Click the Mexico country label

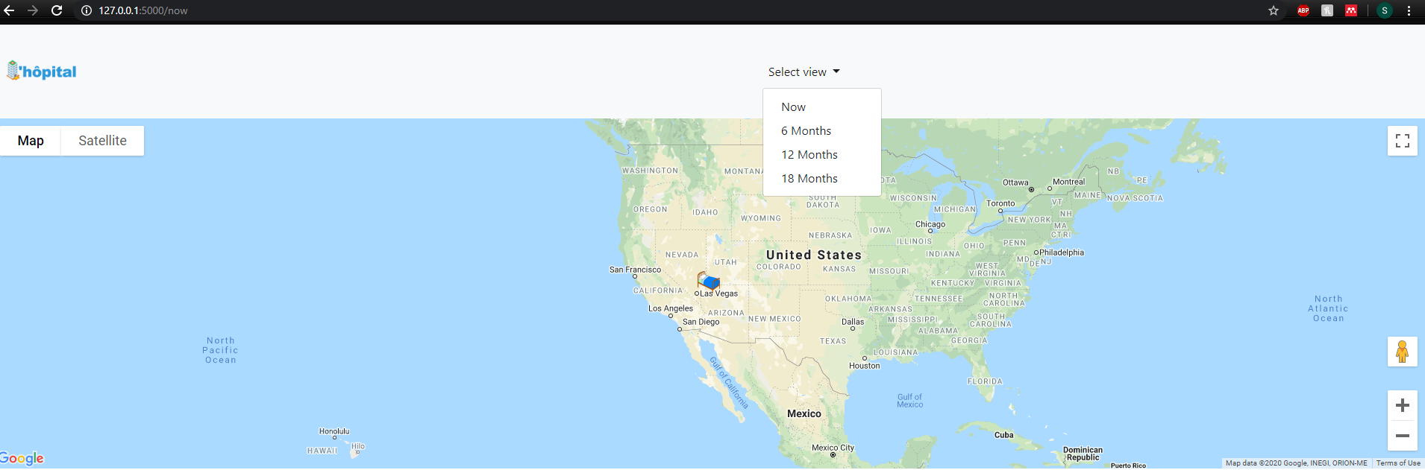[804, 413]
